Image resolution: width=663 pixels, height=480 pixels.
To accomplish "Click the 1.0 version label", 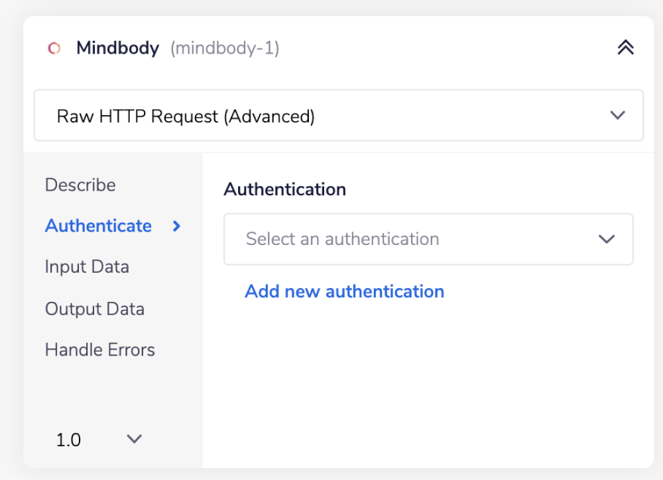I will pyautogui.click(x=68, y=439).
